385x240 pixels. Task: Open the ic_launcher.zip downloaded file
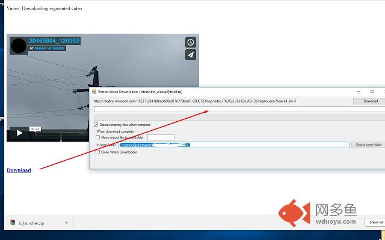point(31,223)
